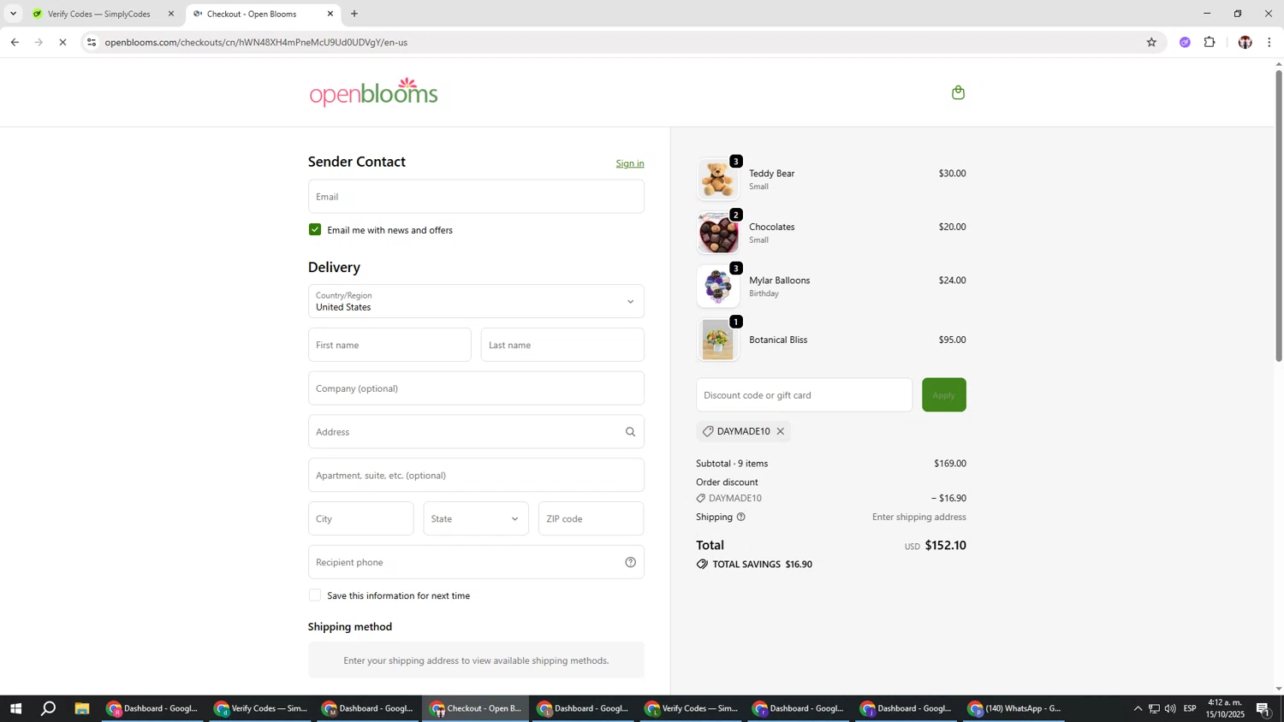1284x722 pixels.
Task: Click the Company (optional) field
Action: tap(476, 388)
